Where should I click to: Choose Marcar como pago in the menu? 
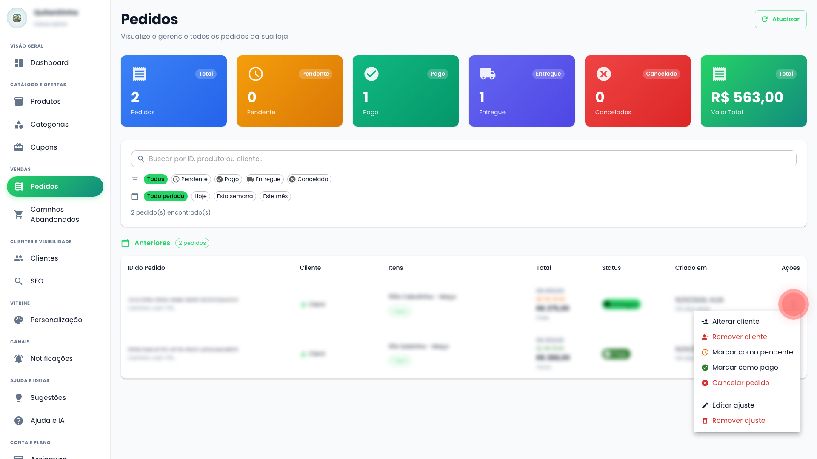point(747,368)
